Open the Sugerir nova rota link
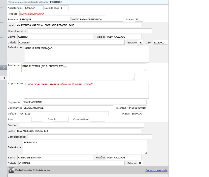The image size is (209, 177). [156, 170]
